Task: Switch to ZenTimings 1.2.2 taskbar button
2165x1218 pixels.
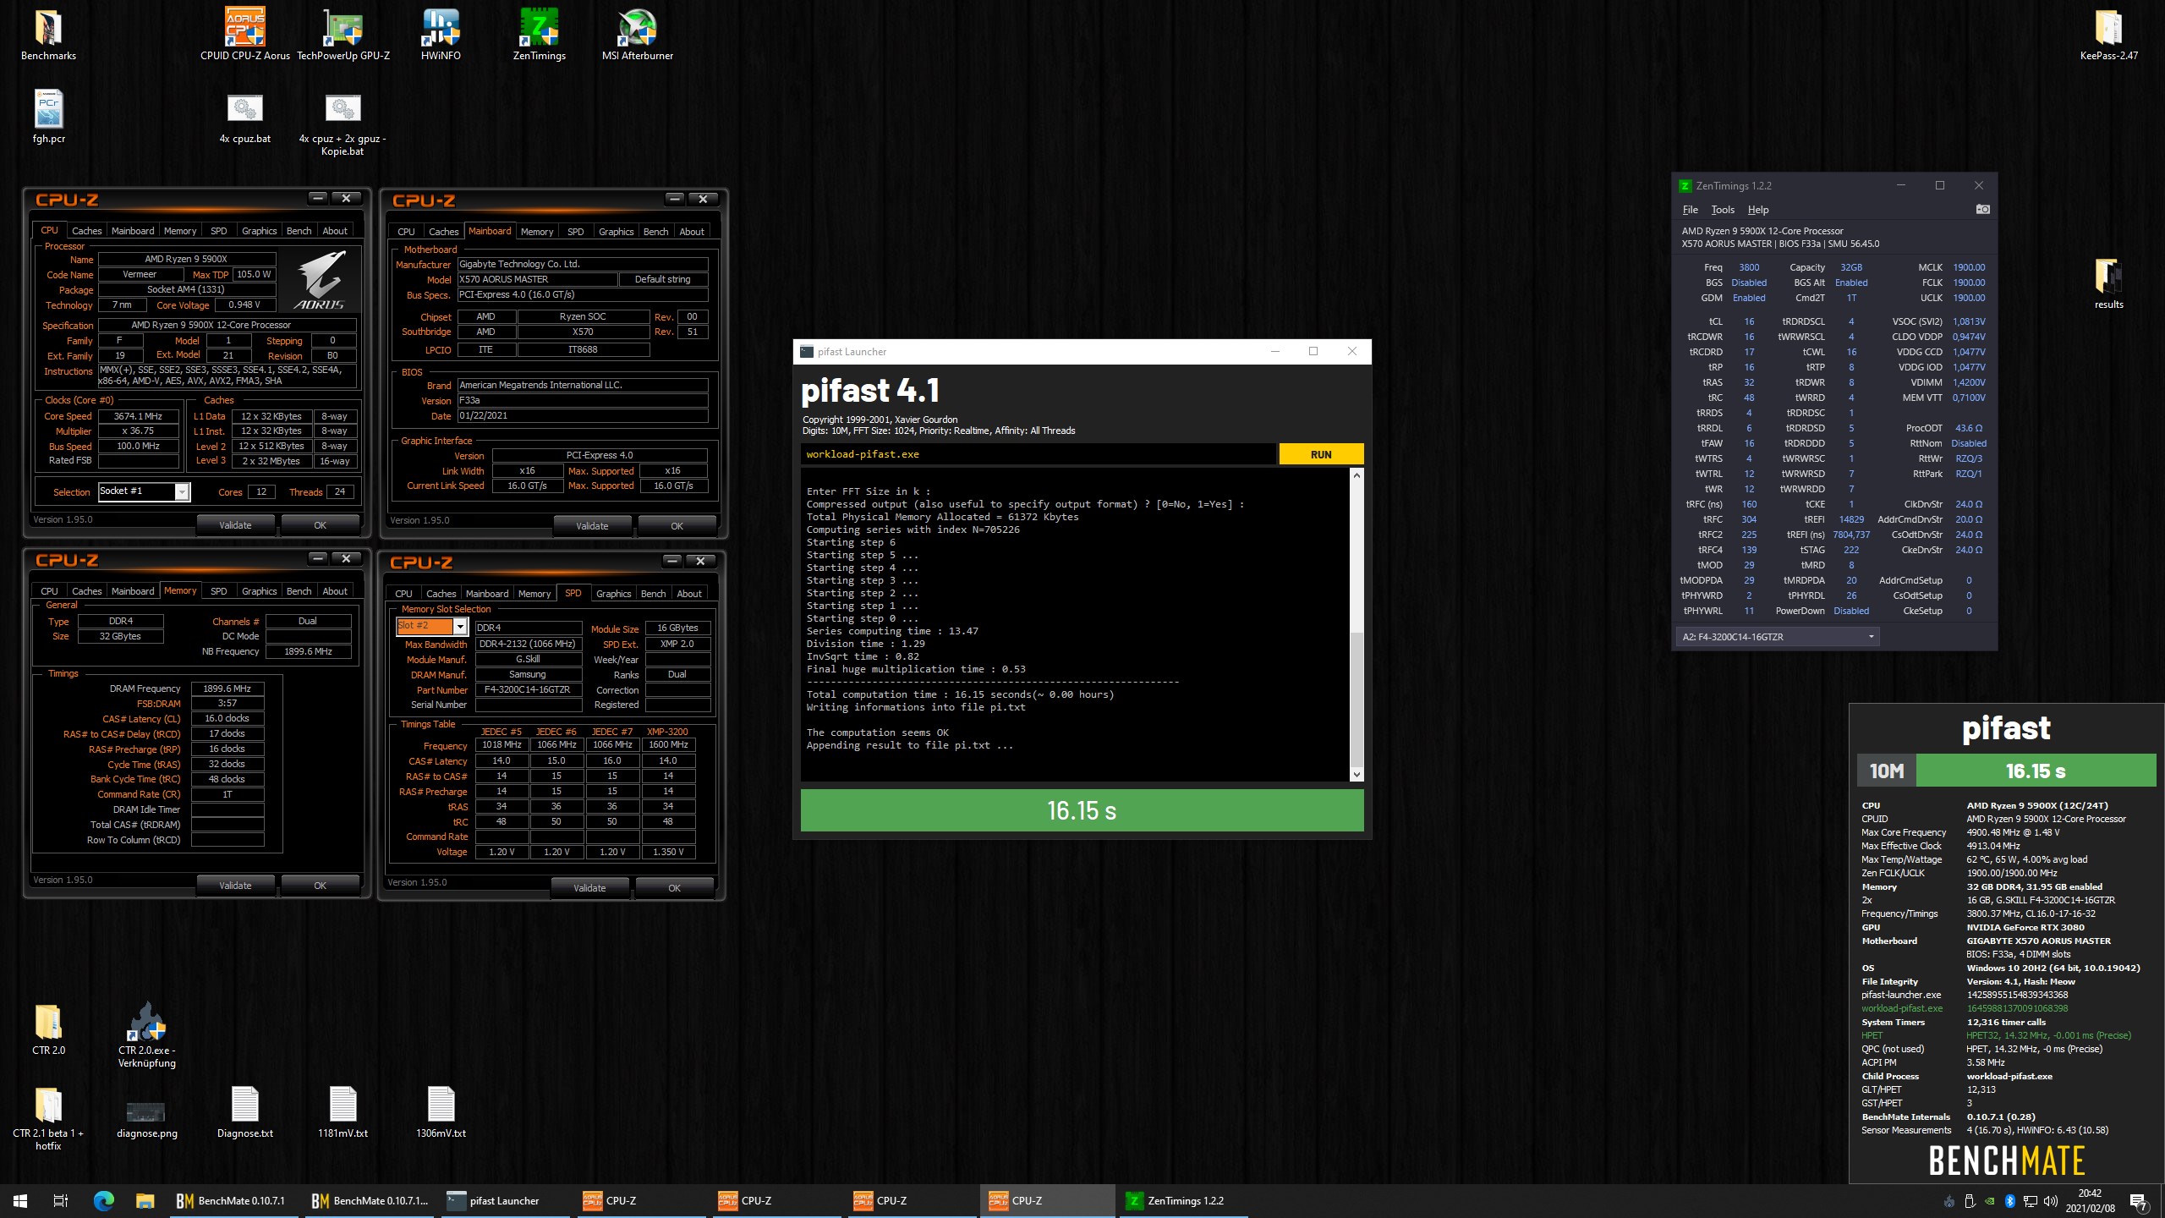Action: [1184, 1200]
